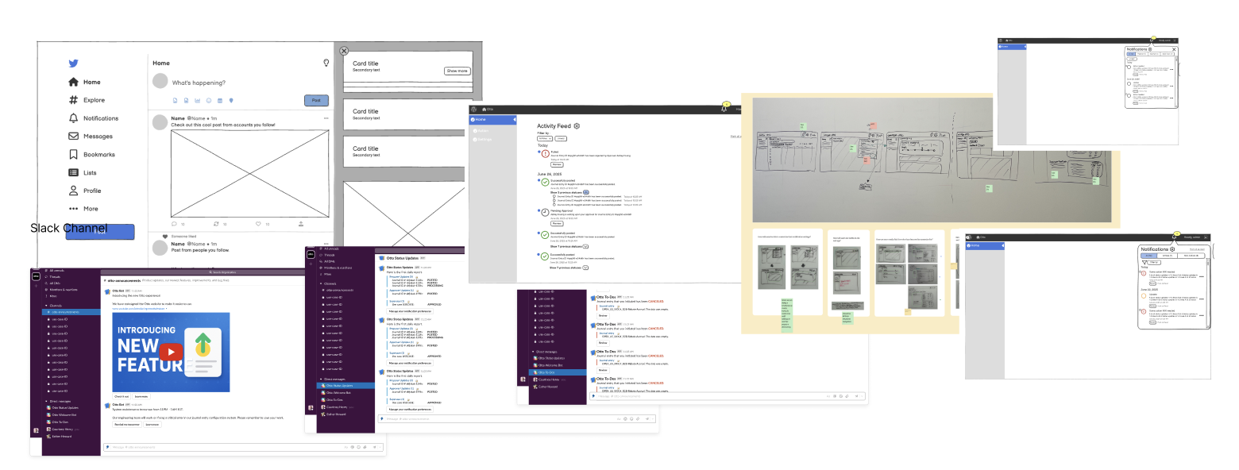Click Message #otto-announcements input field
Image resolution: width=1239 pixels, height=470 pixels.
coord(245,447)
